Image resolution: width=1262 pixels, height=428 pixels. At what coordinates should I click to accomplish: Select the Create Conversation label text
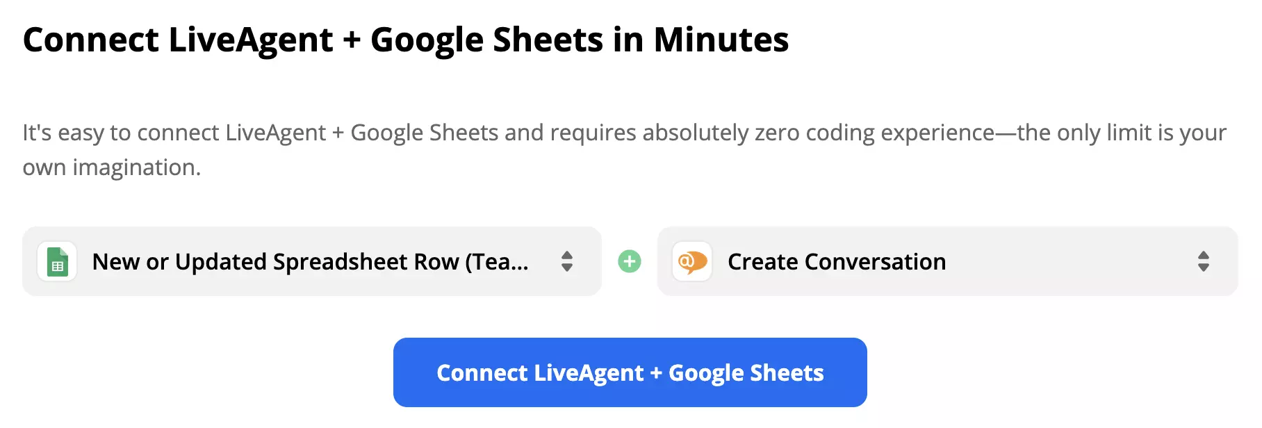pyautogui.click(x=836, y=262)
